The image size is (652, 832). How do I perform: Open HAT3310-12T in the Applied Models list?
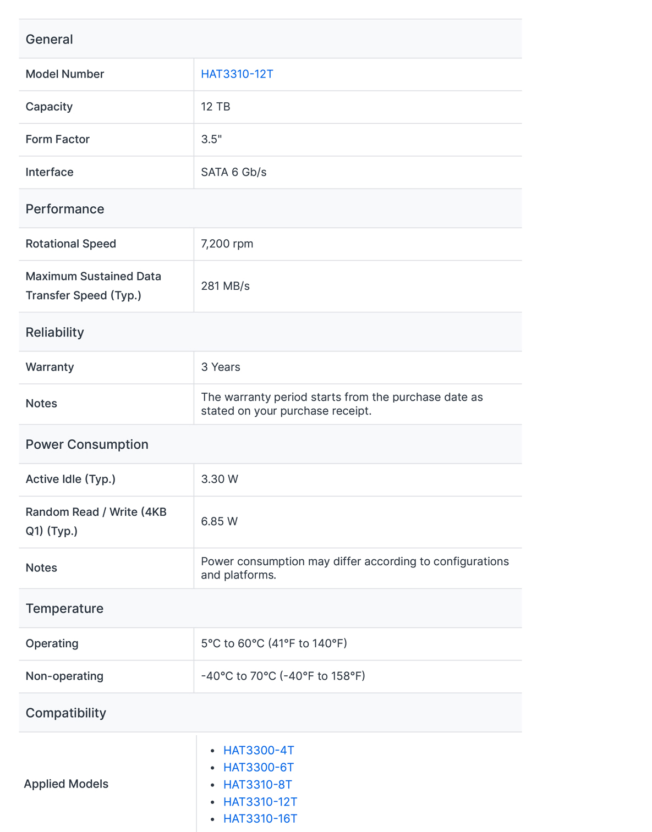pos(260,802)
